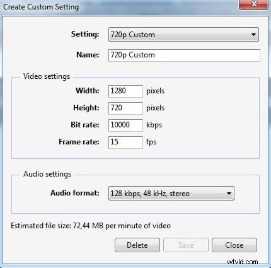Click the Close button

point(234,245)
